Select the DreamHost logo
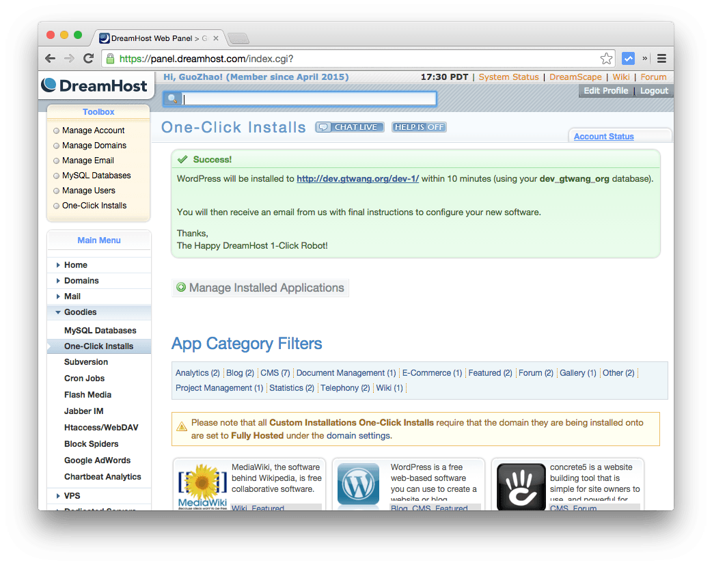 coord(95,85)
